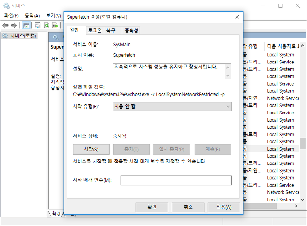
Task: Minimize the Services window
Action: (263, 6)
